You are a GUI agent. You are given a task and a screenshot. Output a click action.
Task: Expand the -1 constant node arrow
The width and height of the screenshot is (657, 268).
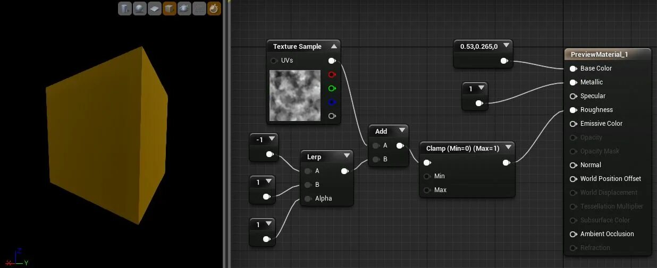coord(272,139)
